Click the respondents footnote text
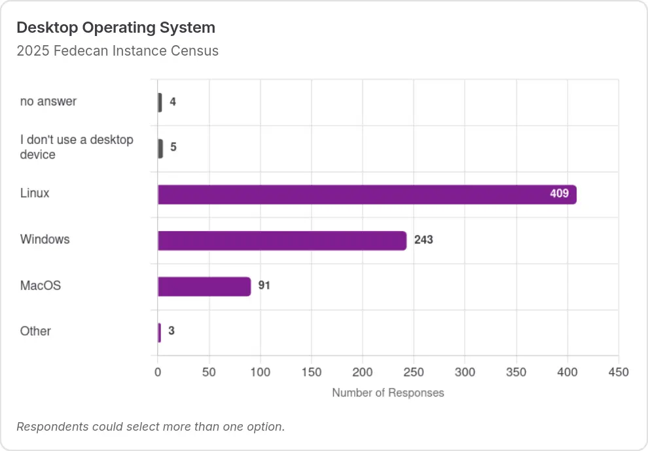This screenshot has height=451, width=648. click(x=151, y=427)
